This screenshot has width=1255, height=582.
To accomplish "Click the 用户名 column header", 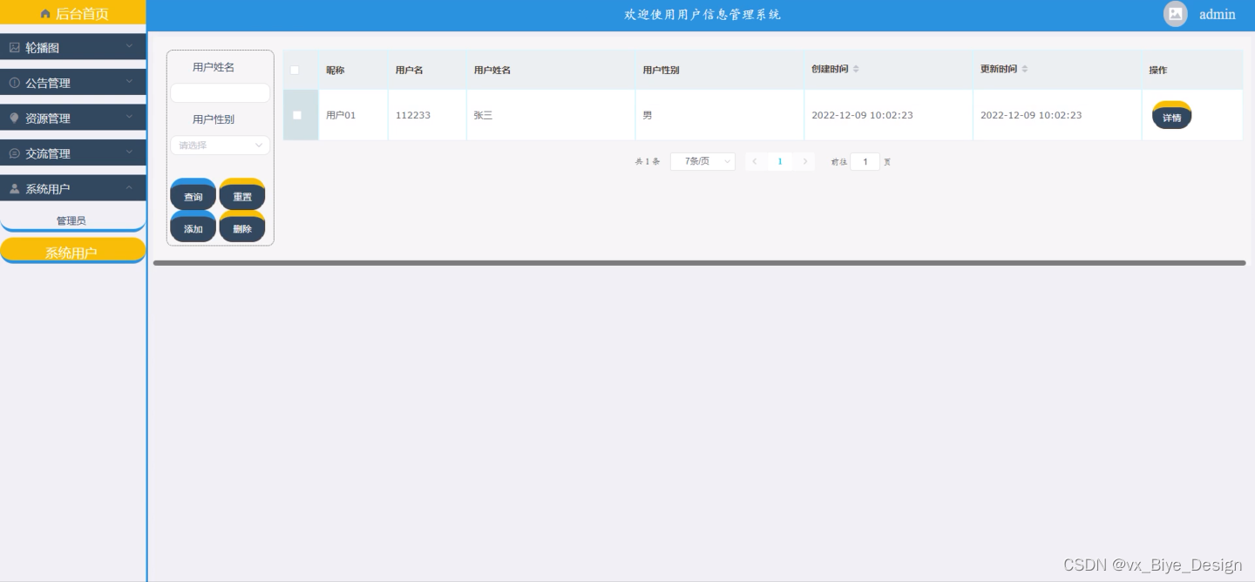I will [x=410, y=70].
